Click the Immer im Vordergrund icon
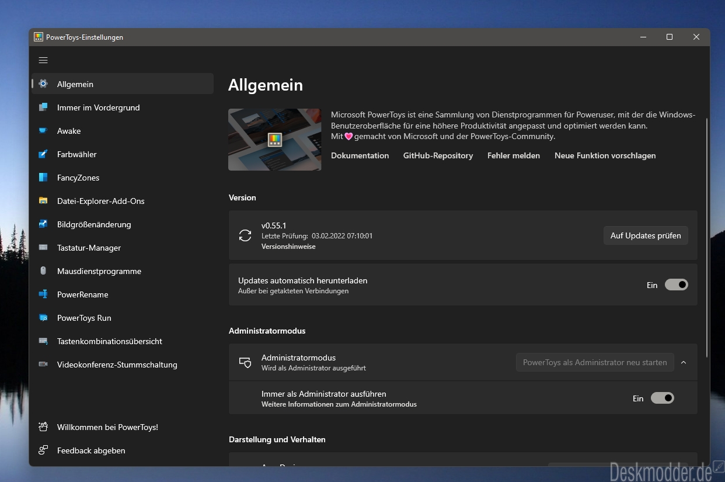This screenshot has width=725, height=482. tap(43, 108)
